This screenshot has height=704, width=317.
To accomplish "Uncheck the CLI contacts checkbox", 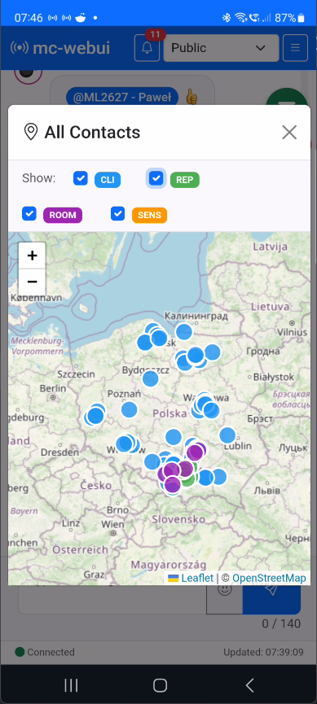I will [x=81, y=178].
